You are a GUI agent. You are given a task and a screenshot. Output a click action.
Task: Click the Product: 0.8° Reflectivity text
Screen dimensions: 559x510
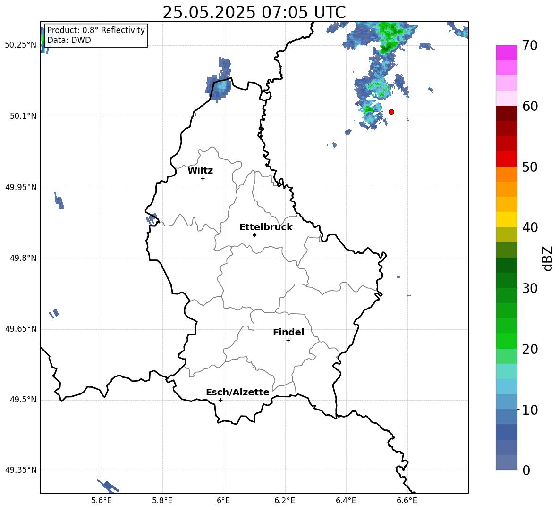click(96, 30)
